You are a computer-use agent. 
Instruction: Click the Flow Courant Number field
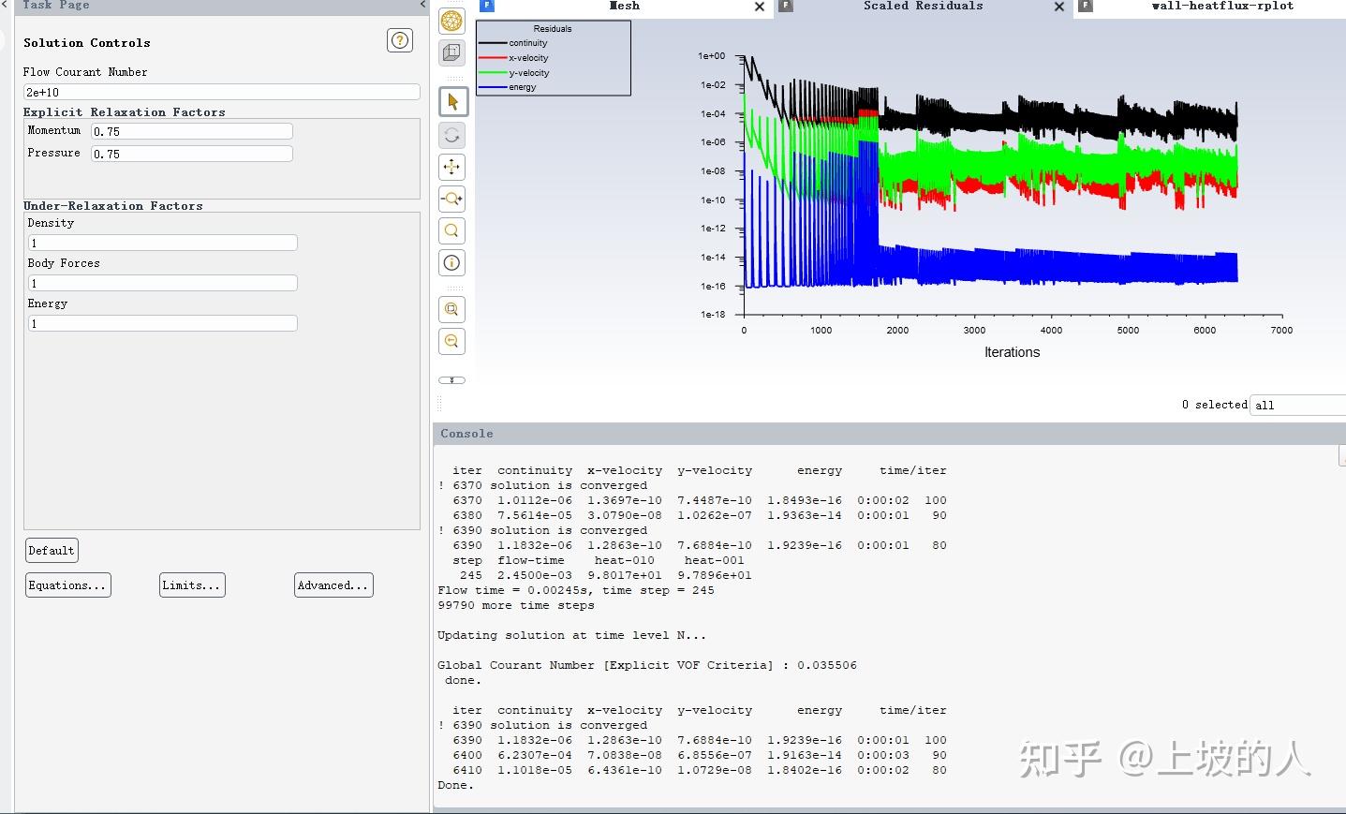(x=221, y=92)
